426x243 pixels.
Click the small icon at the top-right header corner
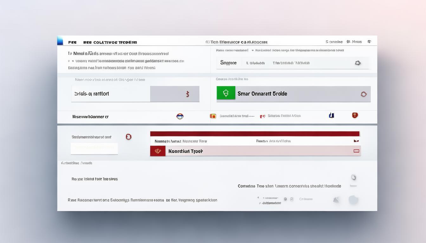[369, 41]
